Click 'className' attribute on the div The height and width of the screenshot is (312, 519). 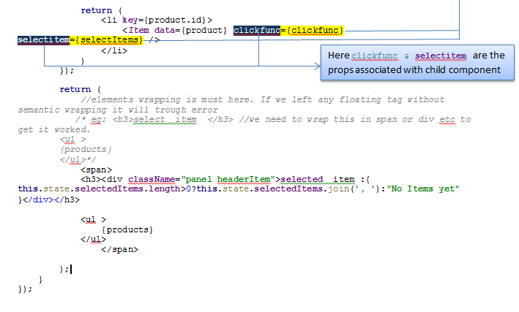(152, 180)
